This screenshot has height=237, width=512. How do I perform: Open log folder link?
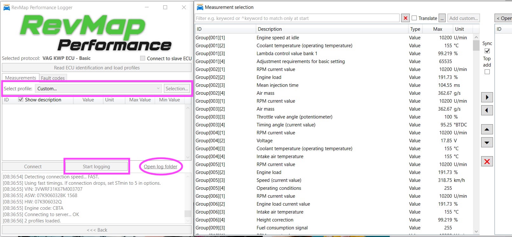[x=160, y=166]
